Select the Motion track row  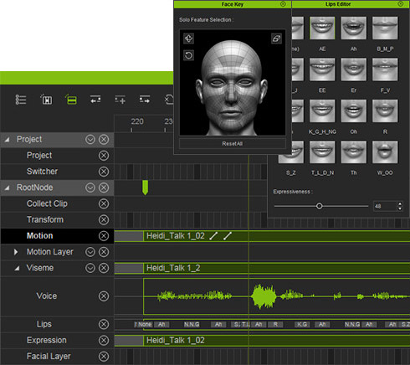tap(57, 236)
